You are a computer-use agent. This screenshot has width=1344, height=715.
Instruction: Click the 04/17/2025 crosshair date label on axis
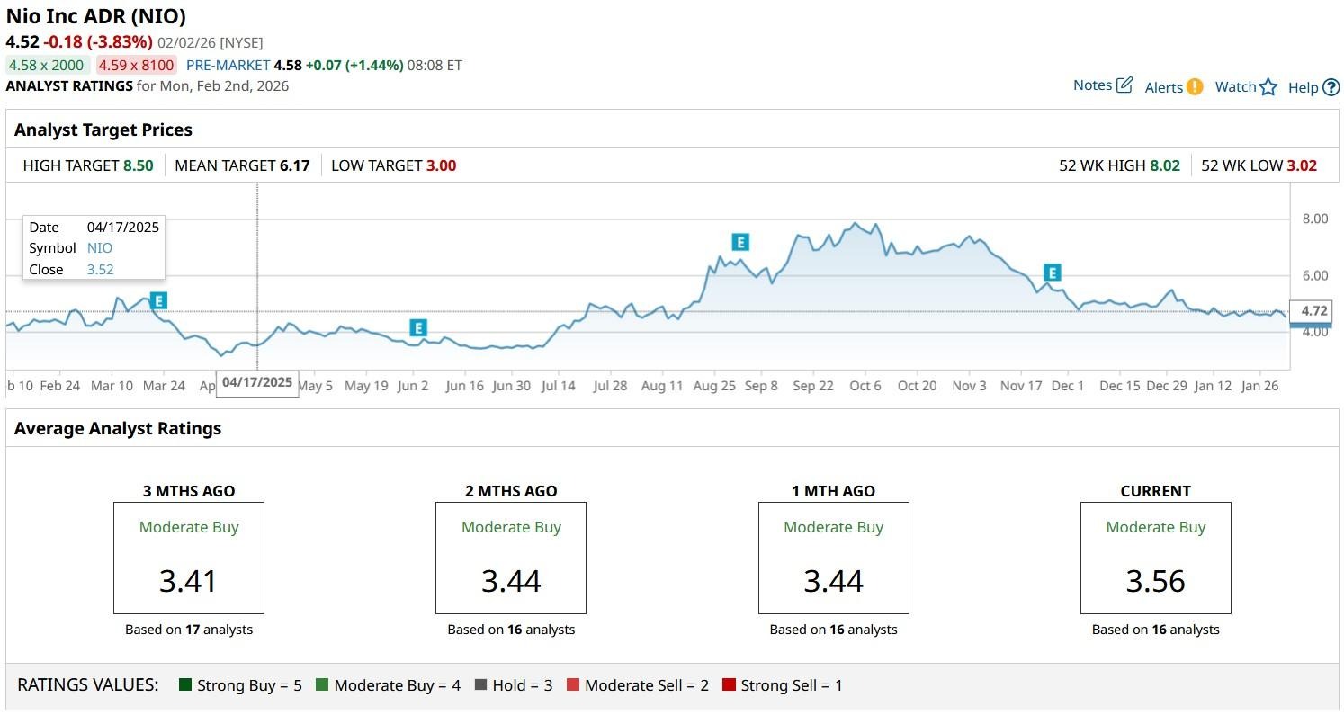tap(257, 382)
